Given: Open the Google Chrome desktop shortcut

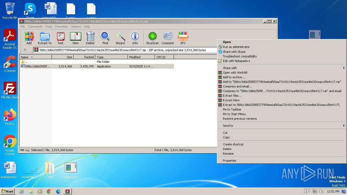Looking at the screenshot, I should pos(10,145).
